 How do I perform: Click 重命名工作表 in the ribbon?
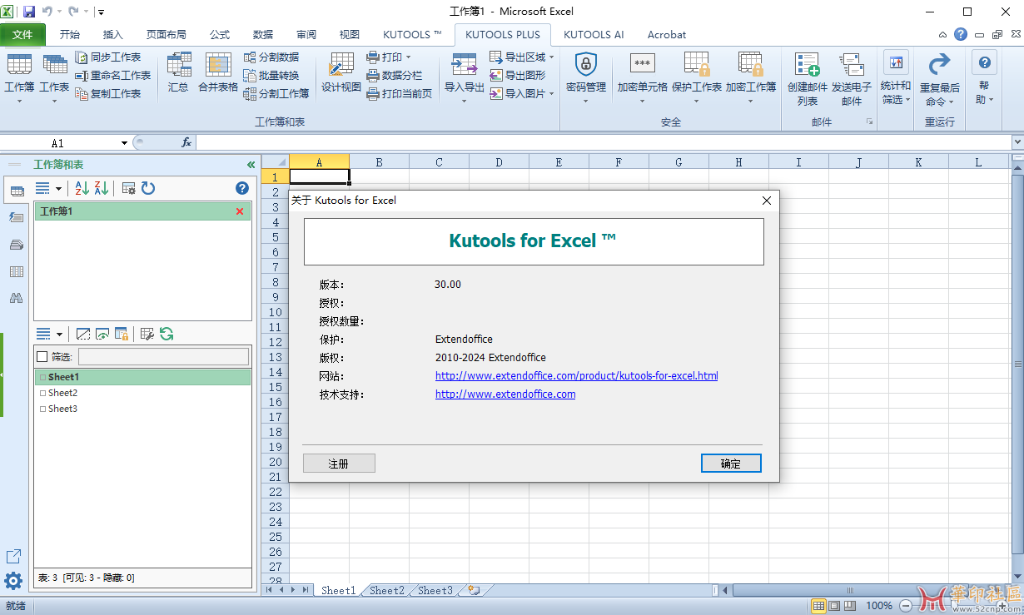pos(113,76)
